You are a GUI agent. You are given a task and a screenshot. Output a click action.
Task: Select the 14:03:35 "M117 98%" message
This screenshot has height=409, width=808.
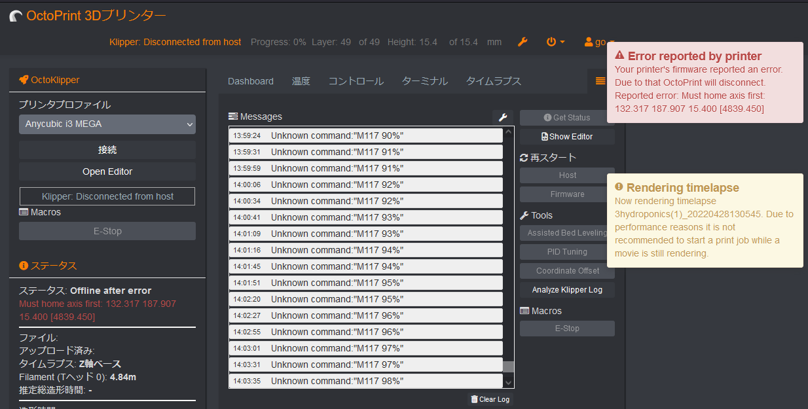coord(365,381)
